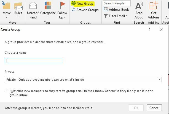Cancel the Create Group dialog
The height and width of the screenshot is (114, 169).
(154, 108)
